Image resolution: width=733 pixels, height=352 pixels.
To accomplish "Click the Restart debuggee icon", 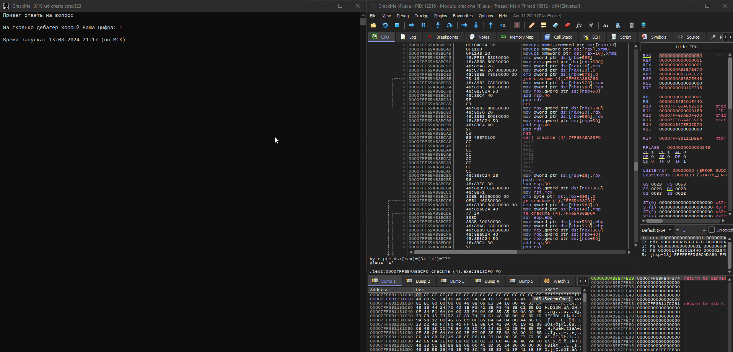I will [385, 25].
